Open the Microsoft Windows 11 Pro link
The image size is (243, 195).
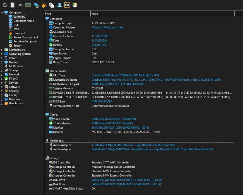107,28
